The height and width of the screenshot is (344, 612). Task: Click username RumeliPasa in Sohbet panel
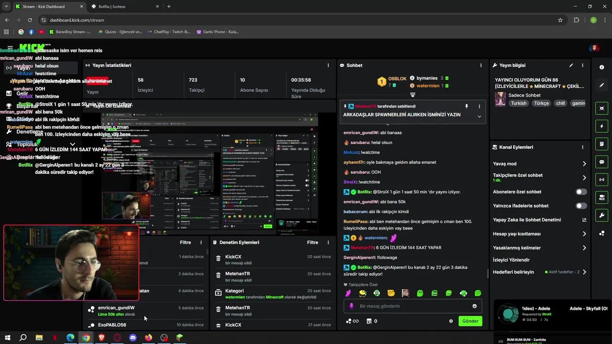[354, 222]
